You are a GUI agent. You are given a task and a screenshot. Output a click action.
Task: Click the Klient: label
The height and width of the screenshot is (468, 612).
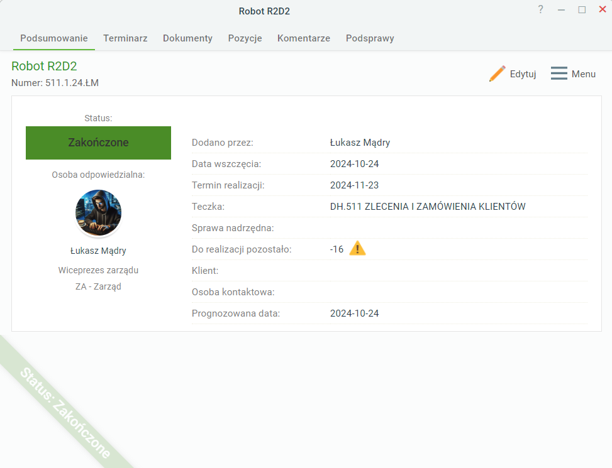tap(205, 271)
